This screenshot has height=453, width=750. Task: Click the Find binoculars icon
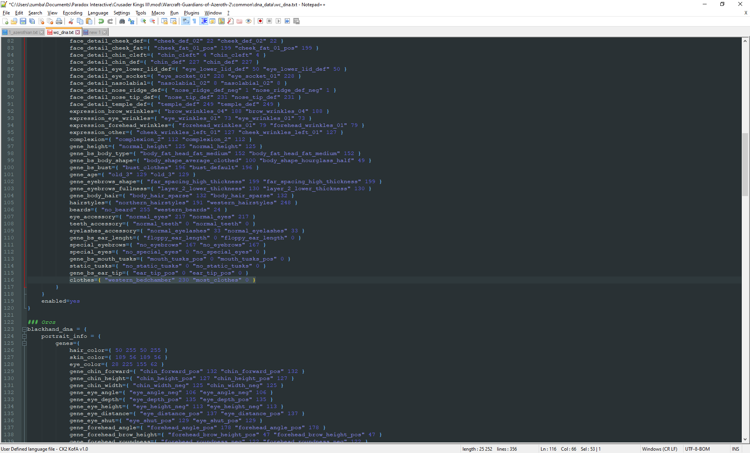[122, 21]
